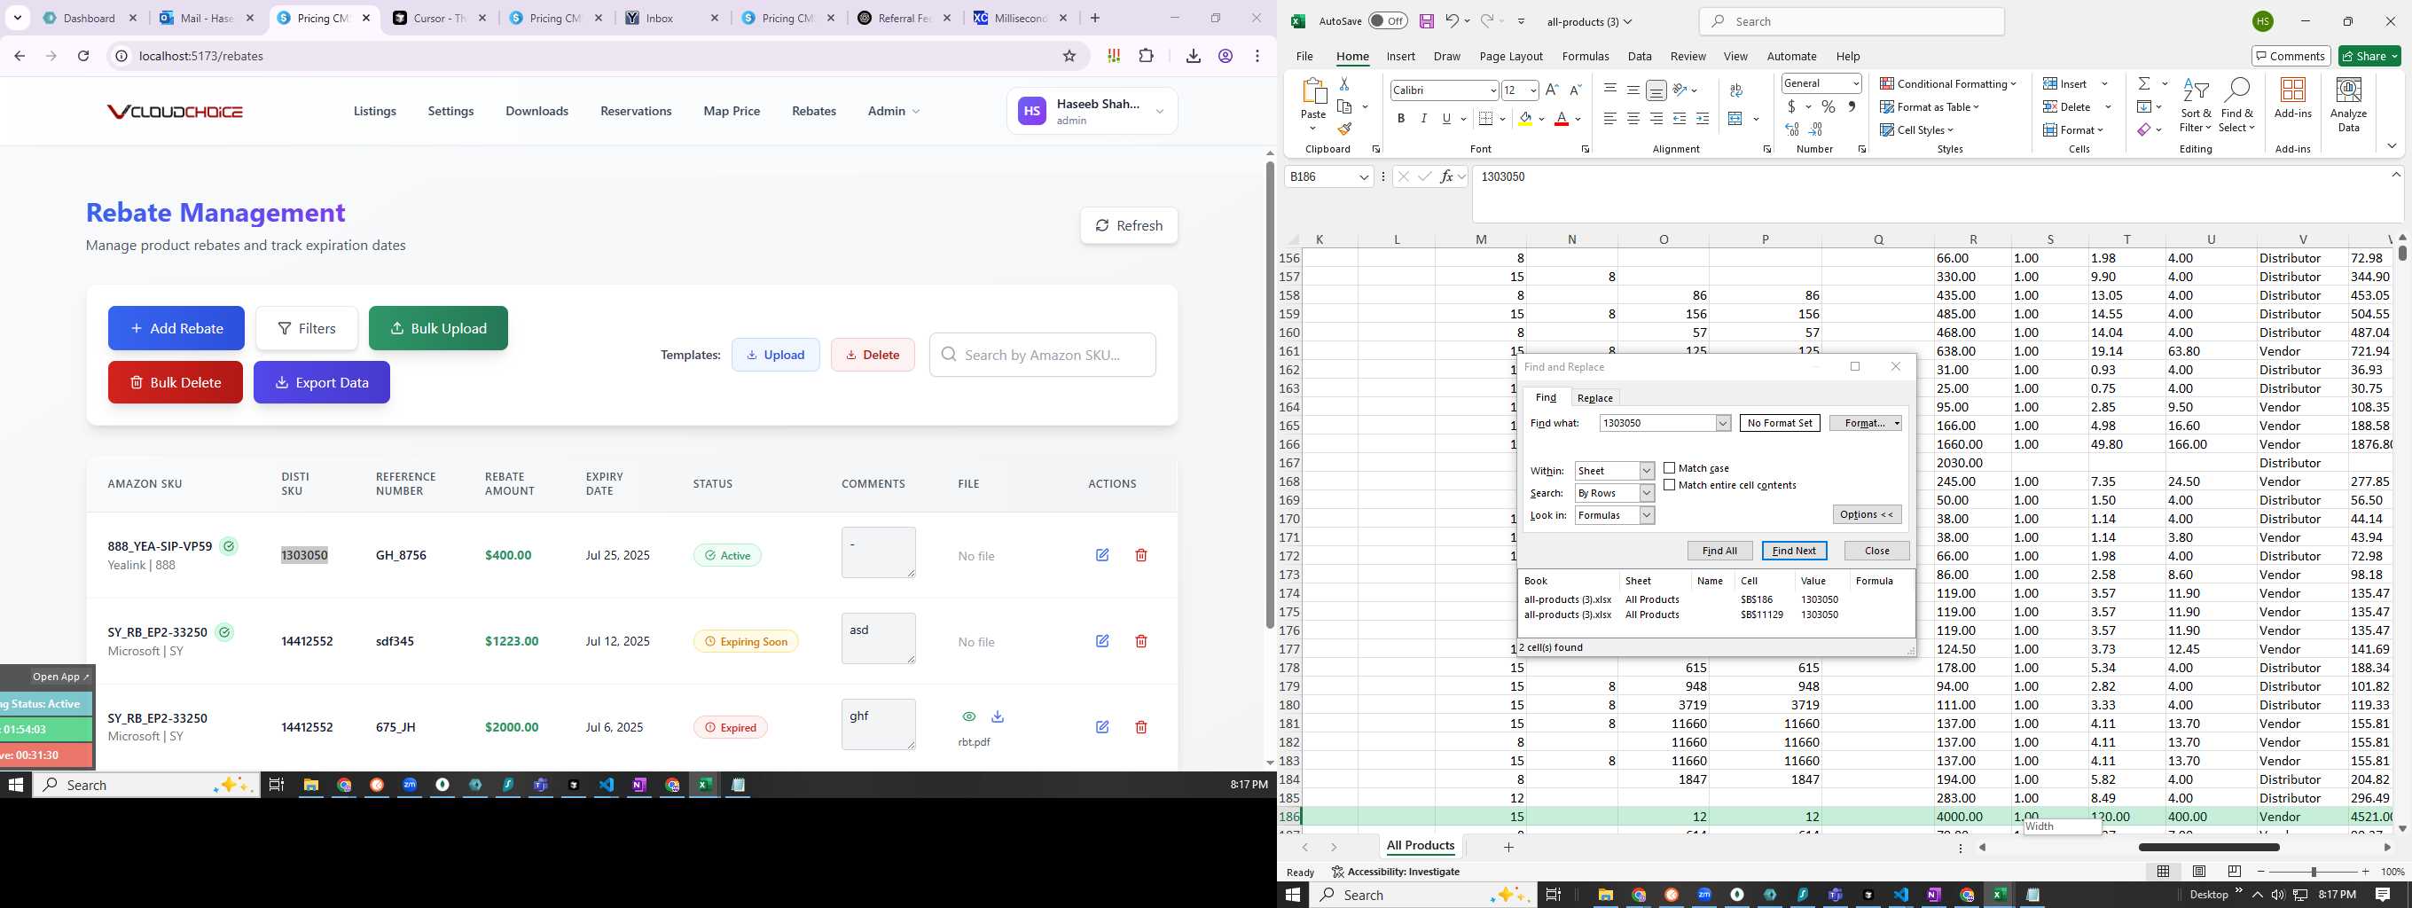Click Refresh button on Rebate Management
The image size is (2412, 908).
coord(1128,225)
